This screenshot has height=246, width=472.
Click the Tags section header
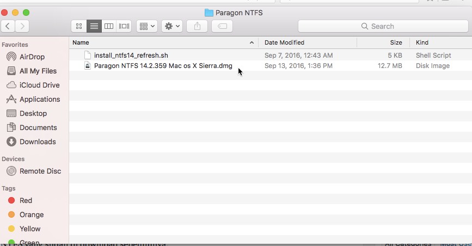(8, 188)
